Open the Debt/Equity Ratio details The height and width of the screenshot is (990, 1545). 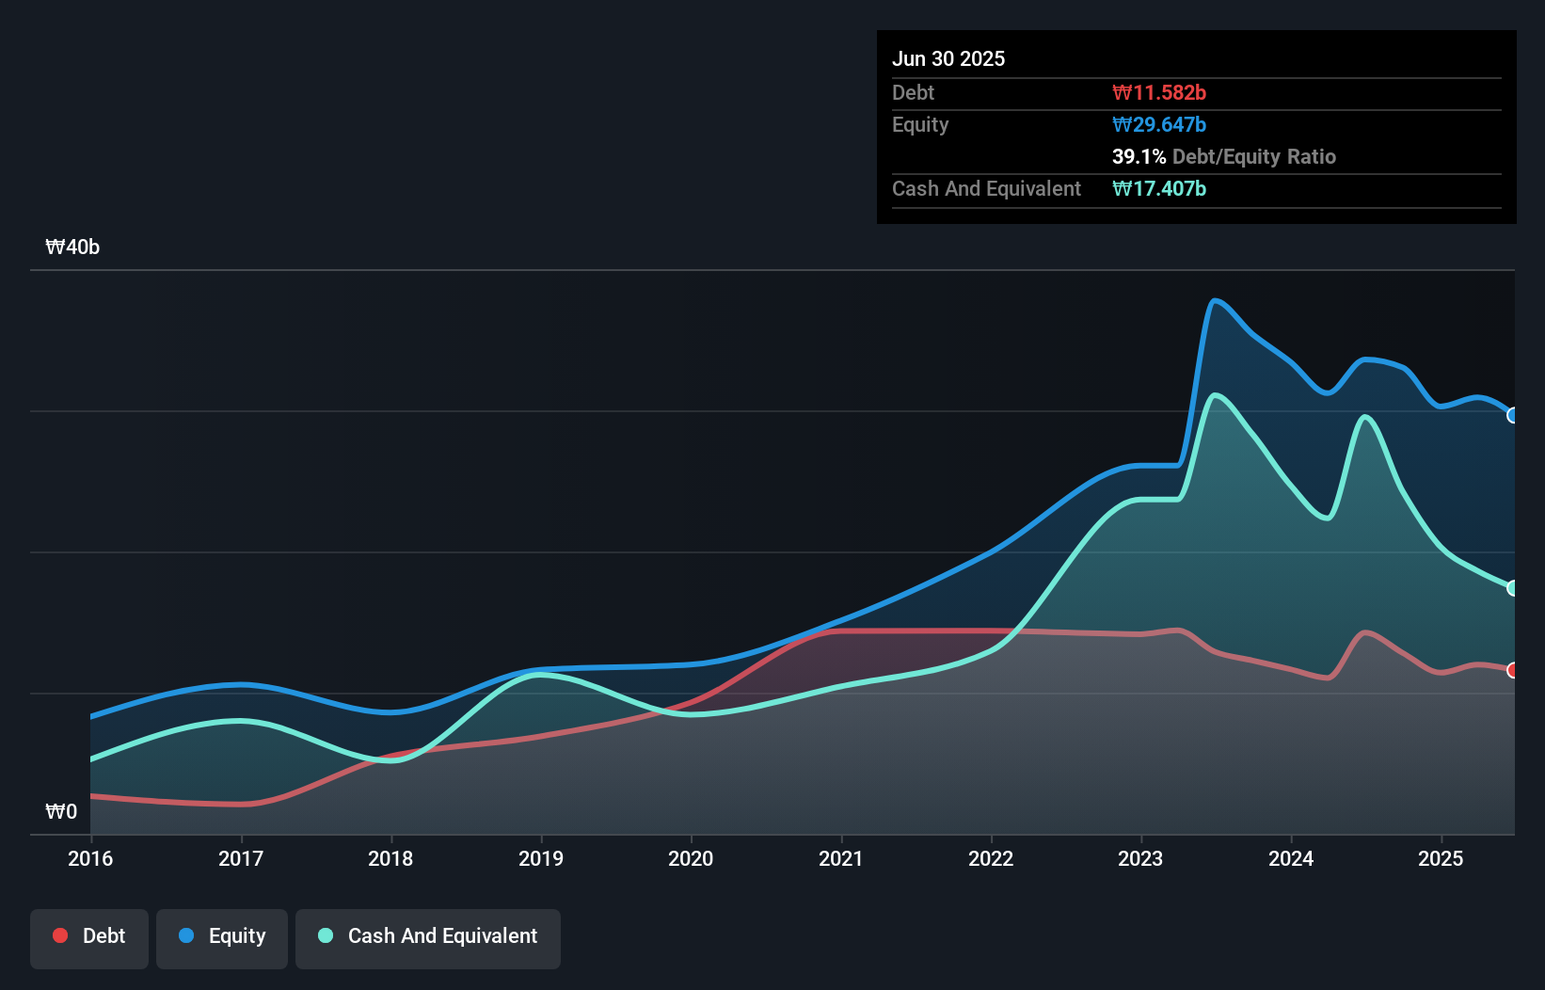tap(1224, 156)
